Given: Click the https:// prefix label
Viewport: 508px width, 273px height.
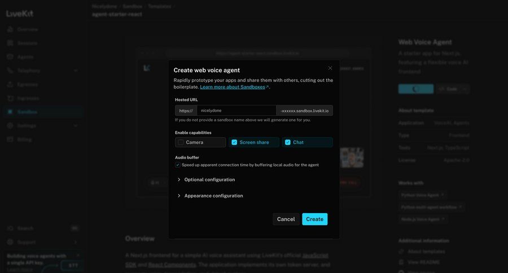Looking at the screenshot, I should click(186, 111).
